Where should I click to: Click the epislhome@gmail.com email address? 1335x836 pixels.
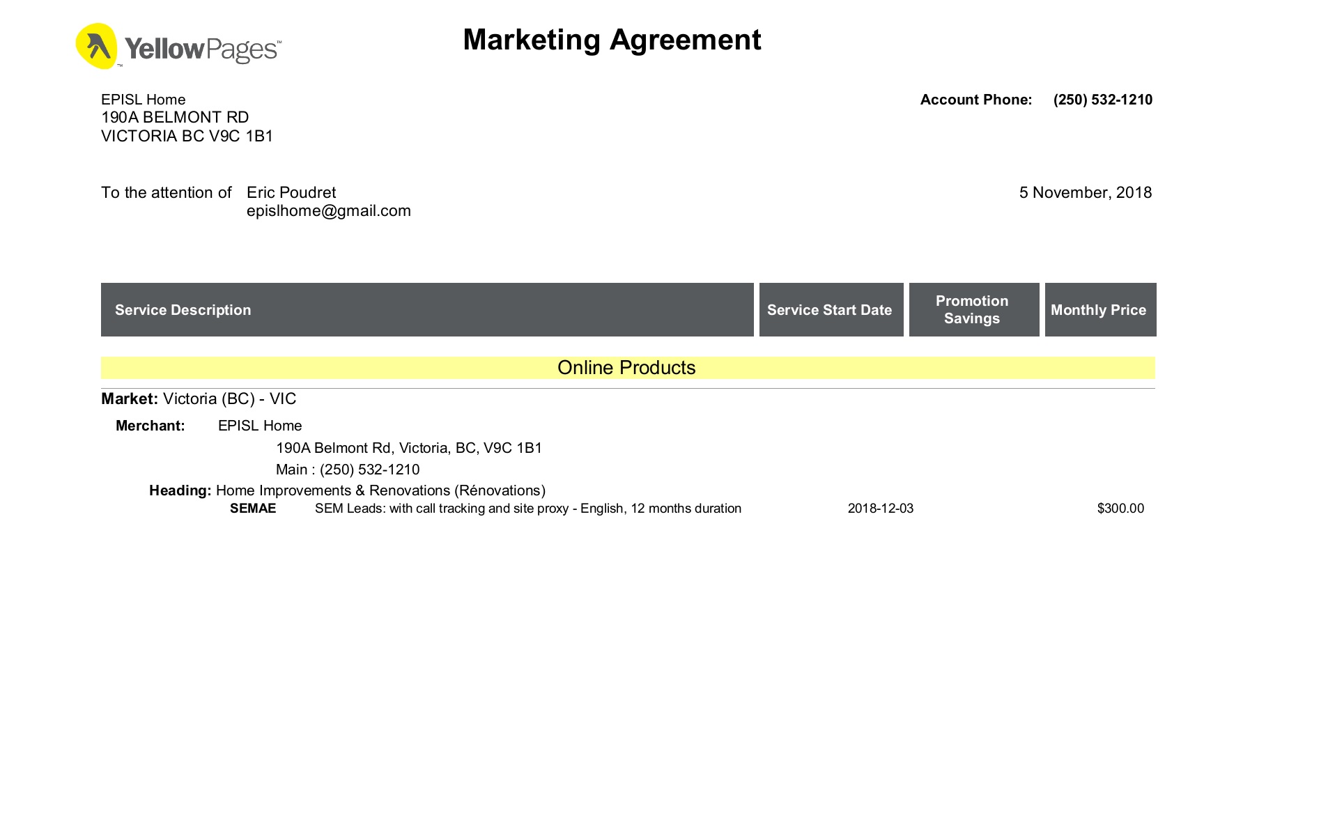328,211
